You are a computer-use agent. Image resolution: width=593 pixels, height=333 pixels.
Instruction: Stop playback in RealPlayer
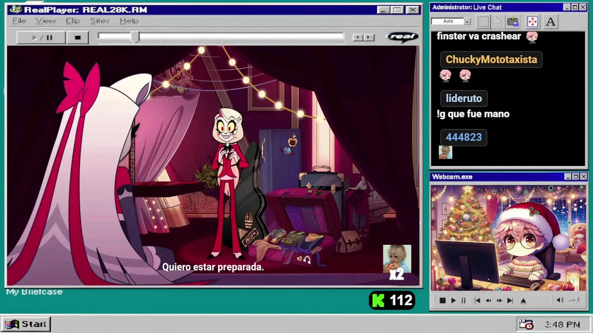(x=77, y=37)
